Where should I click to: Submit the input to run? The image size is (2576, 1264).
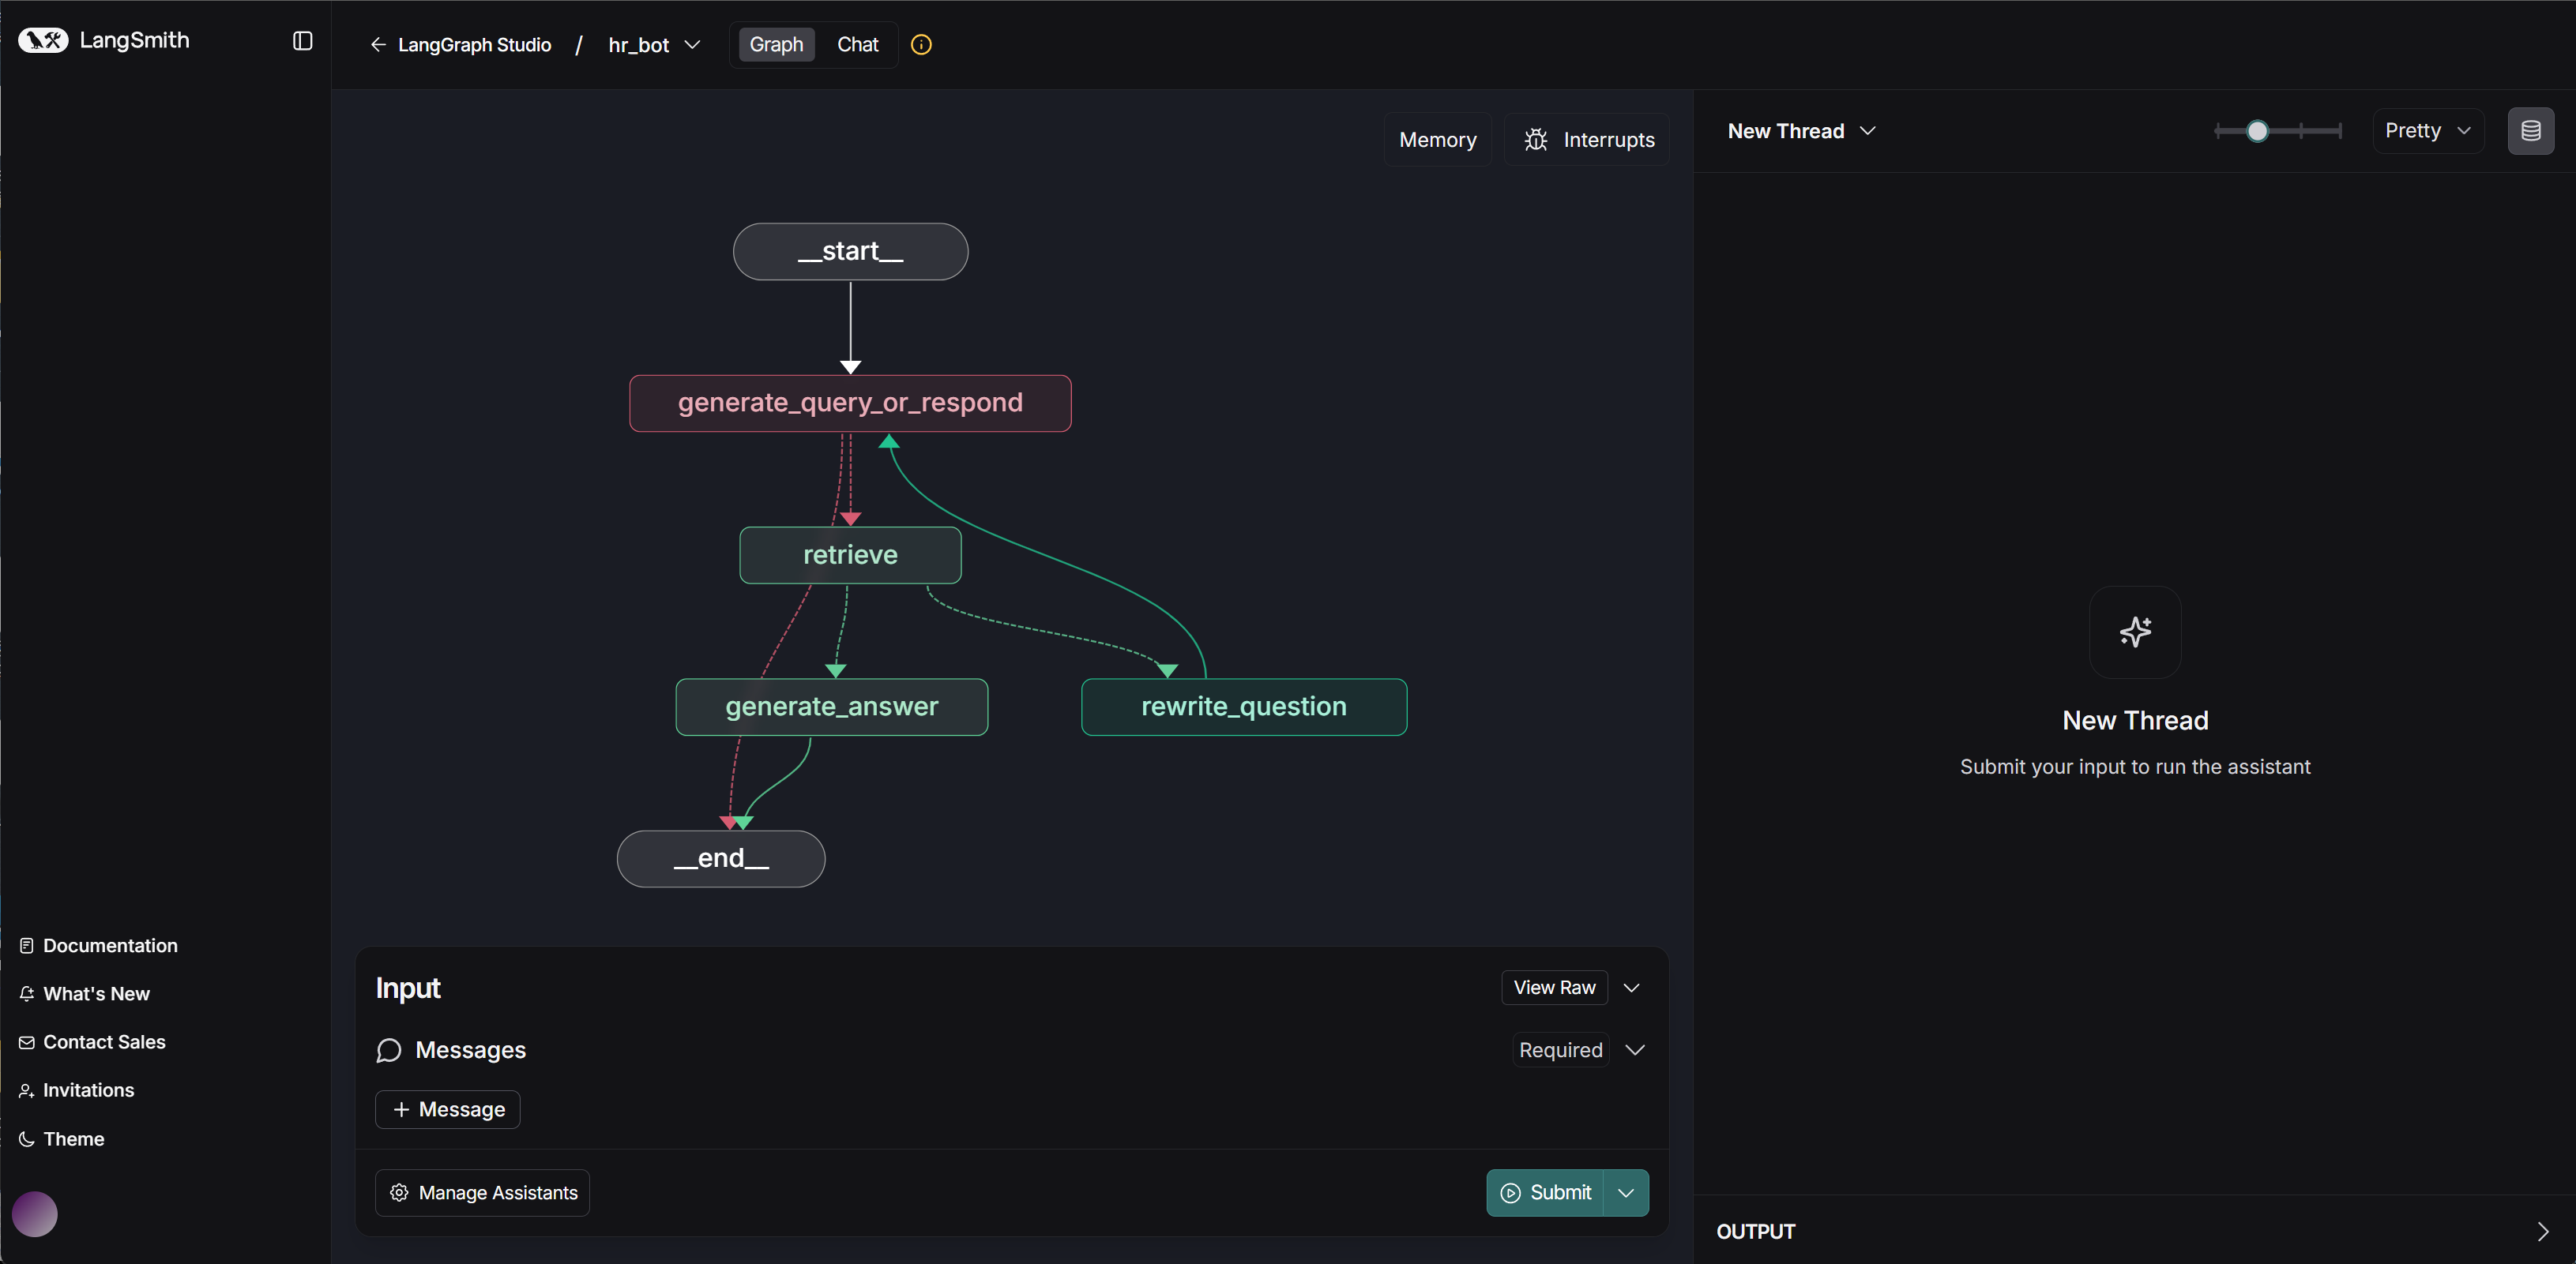tap(1545, 1193)
